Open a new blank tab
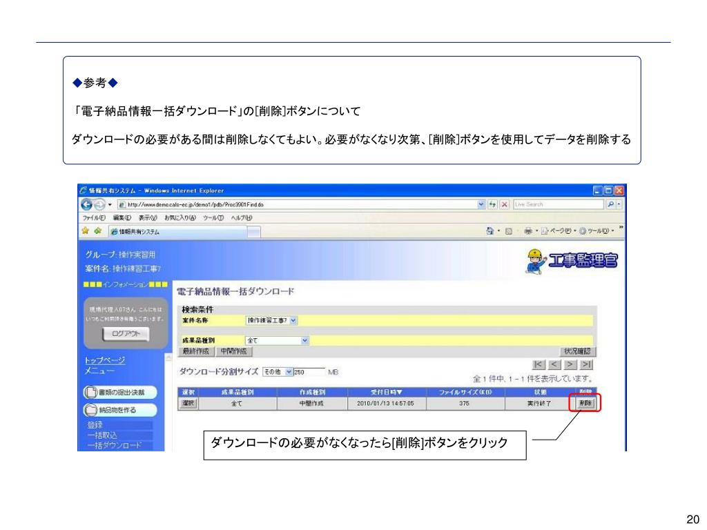The height and width of the screenshot is (530, 707). point(254,232)
